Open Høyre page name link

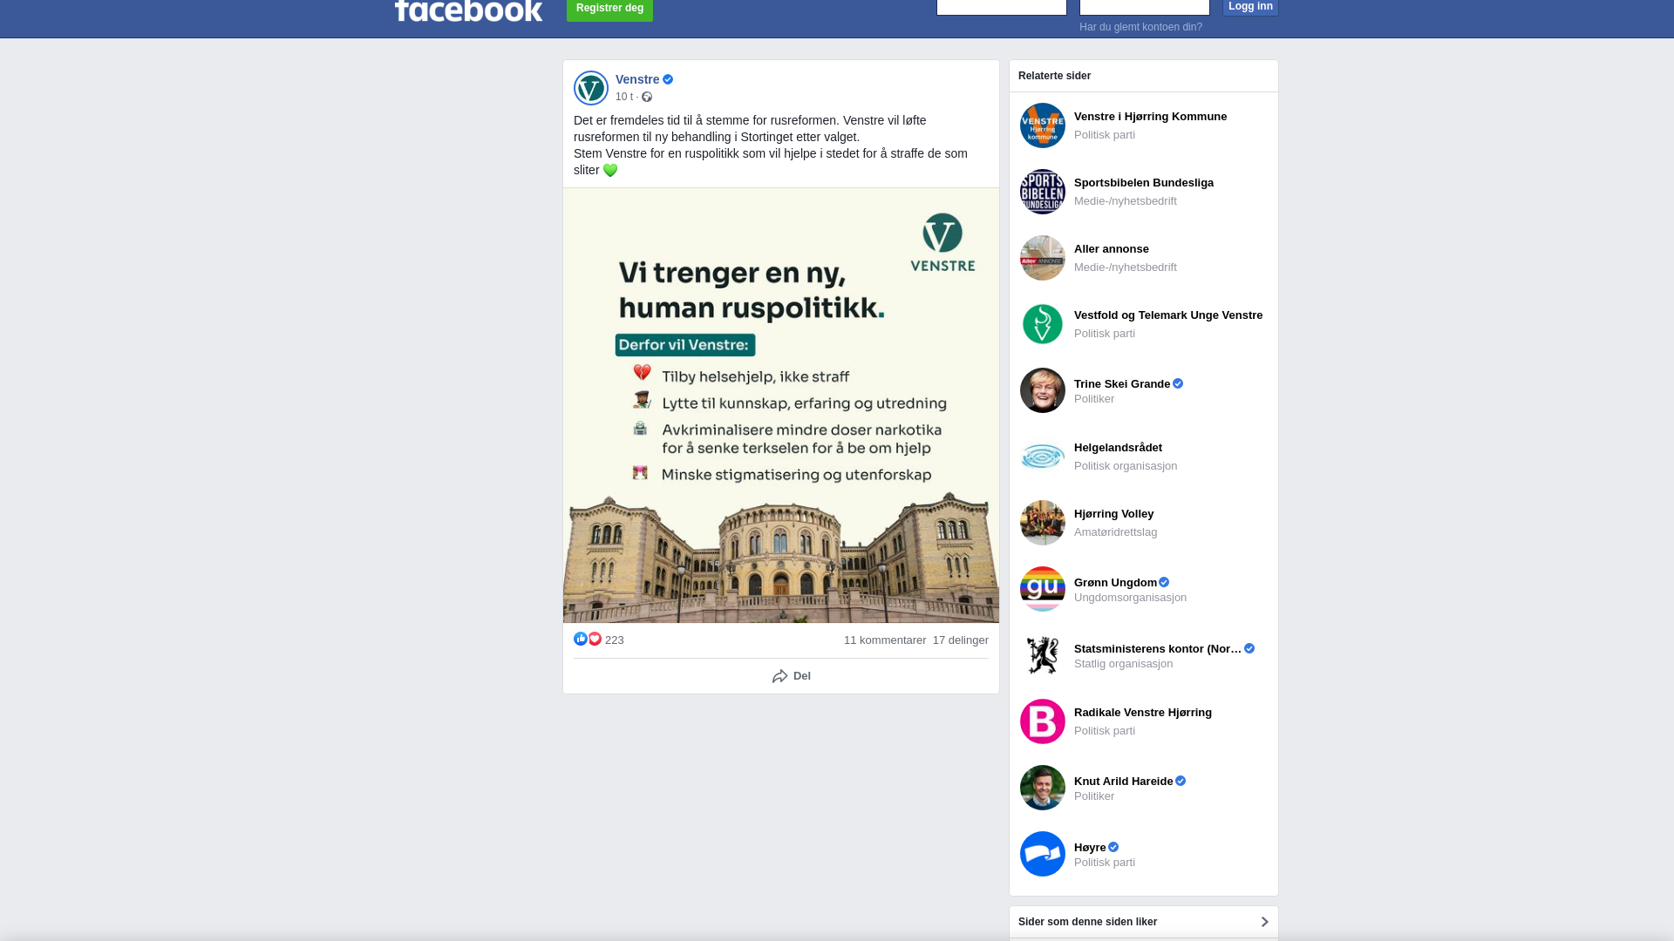pyautogui.click(x=1090, y=847)
